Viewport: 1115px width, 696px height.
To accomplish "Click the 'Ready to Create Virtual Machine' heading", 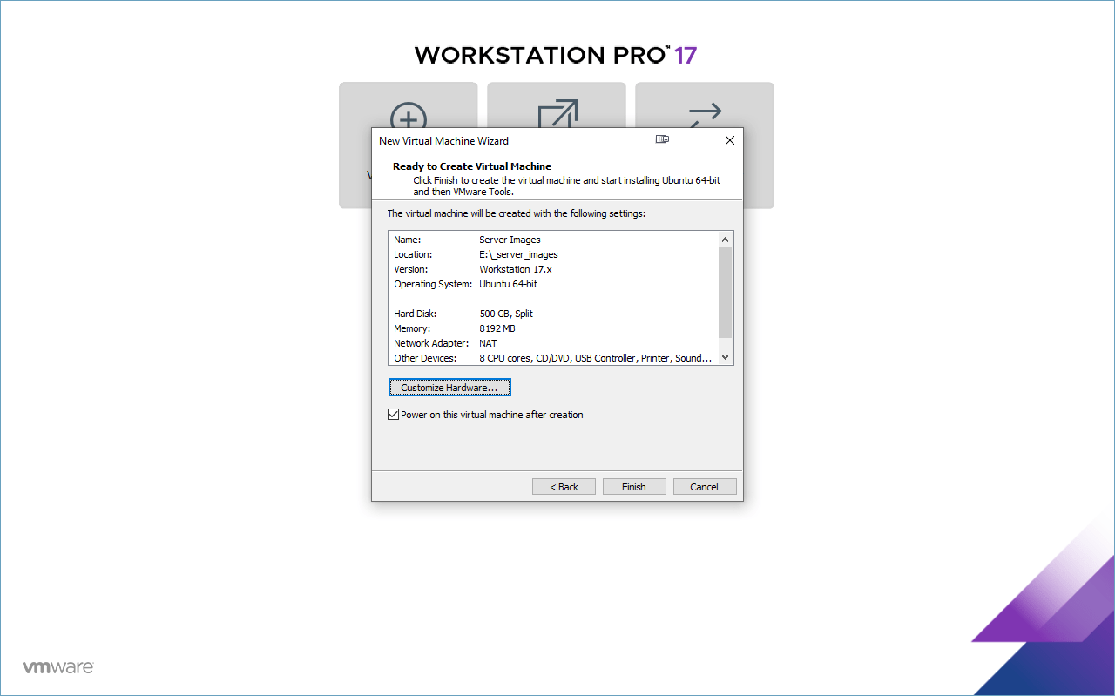I will click(472, 166).
